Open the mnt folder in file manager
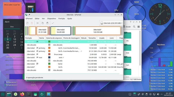The width and height of the screenshot is (174, 97). tap(127, 49)
